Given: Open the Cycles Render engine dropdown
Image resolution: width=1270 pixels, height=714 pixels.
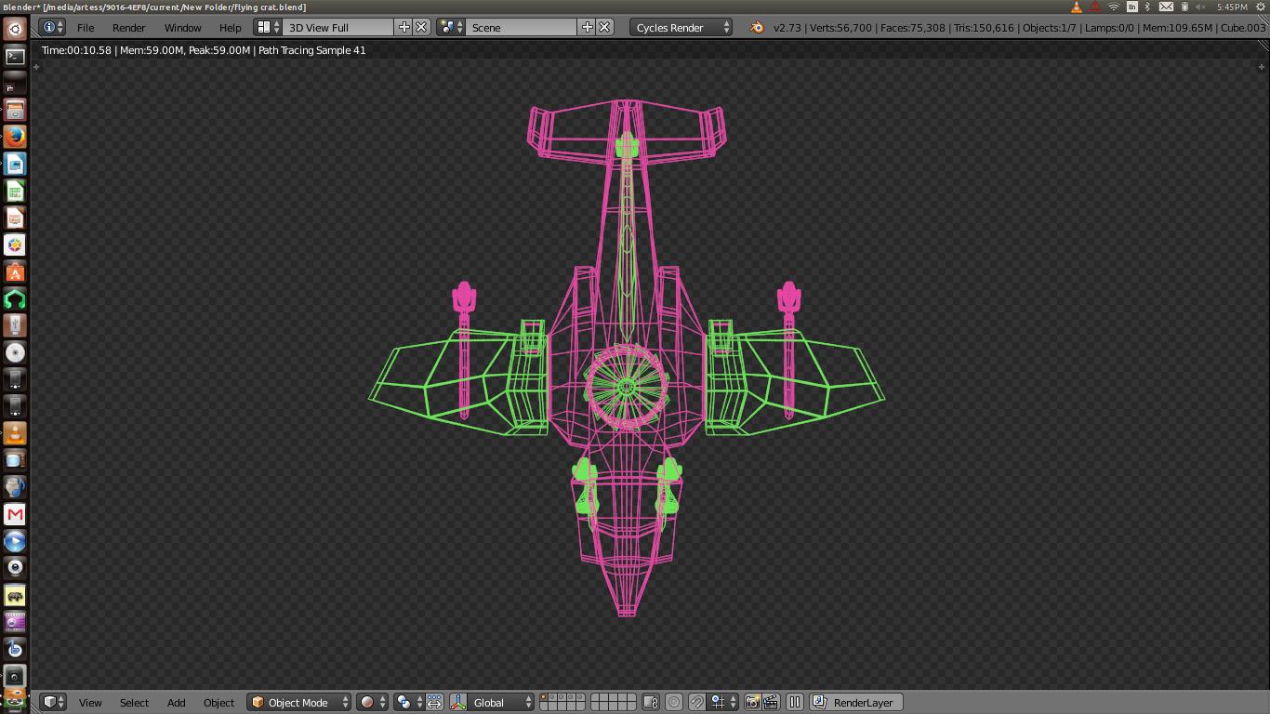Looking at the screenshot, I should tap(681, 28).
